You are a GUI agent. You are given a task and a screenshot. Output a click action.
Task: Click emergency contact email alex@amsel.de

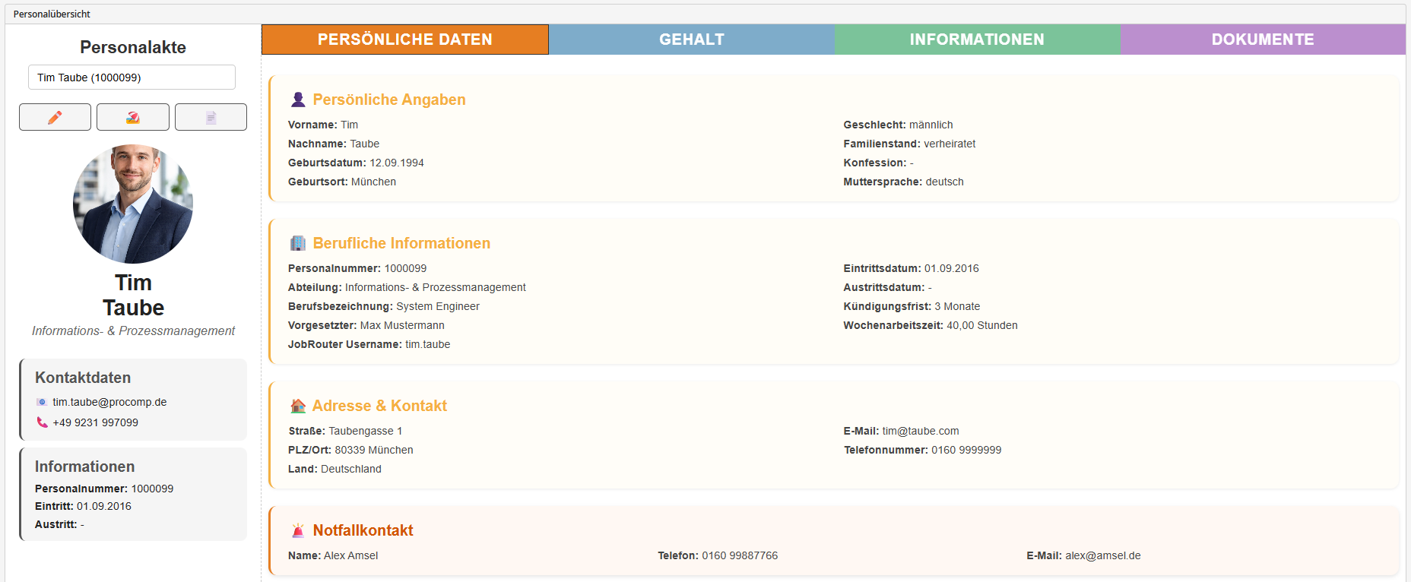pyautogui.click(x=1102, y=555)
